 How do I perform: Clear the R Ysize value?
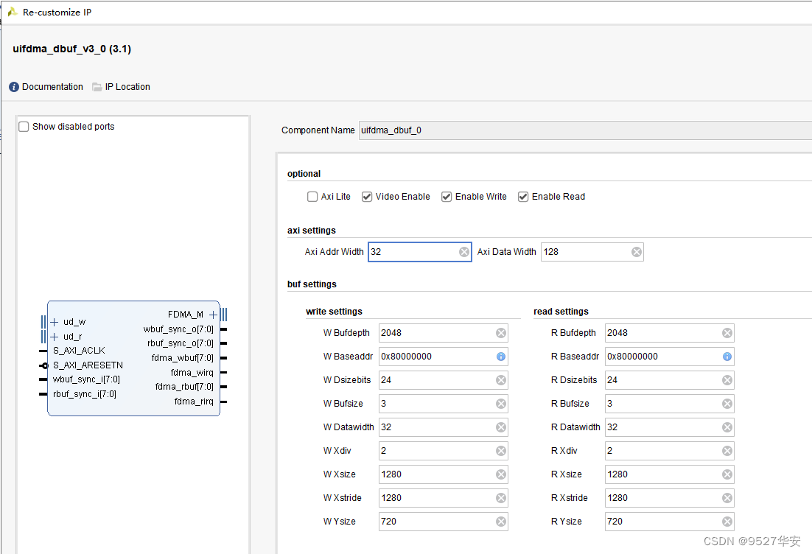coord(727,522)
